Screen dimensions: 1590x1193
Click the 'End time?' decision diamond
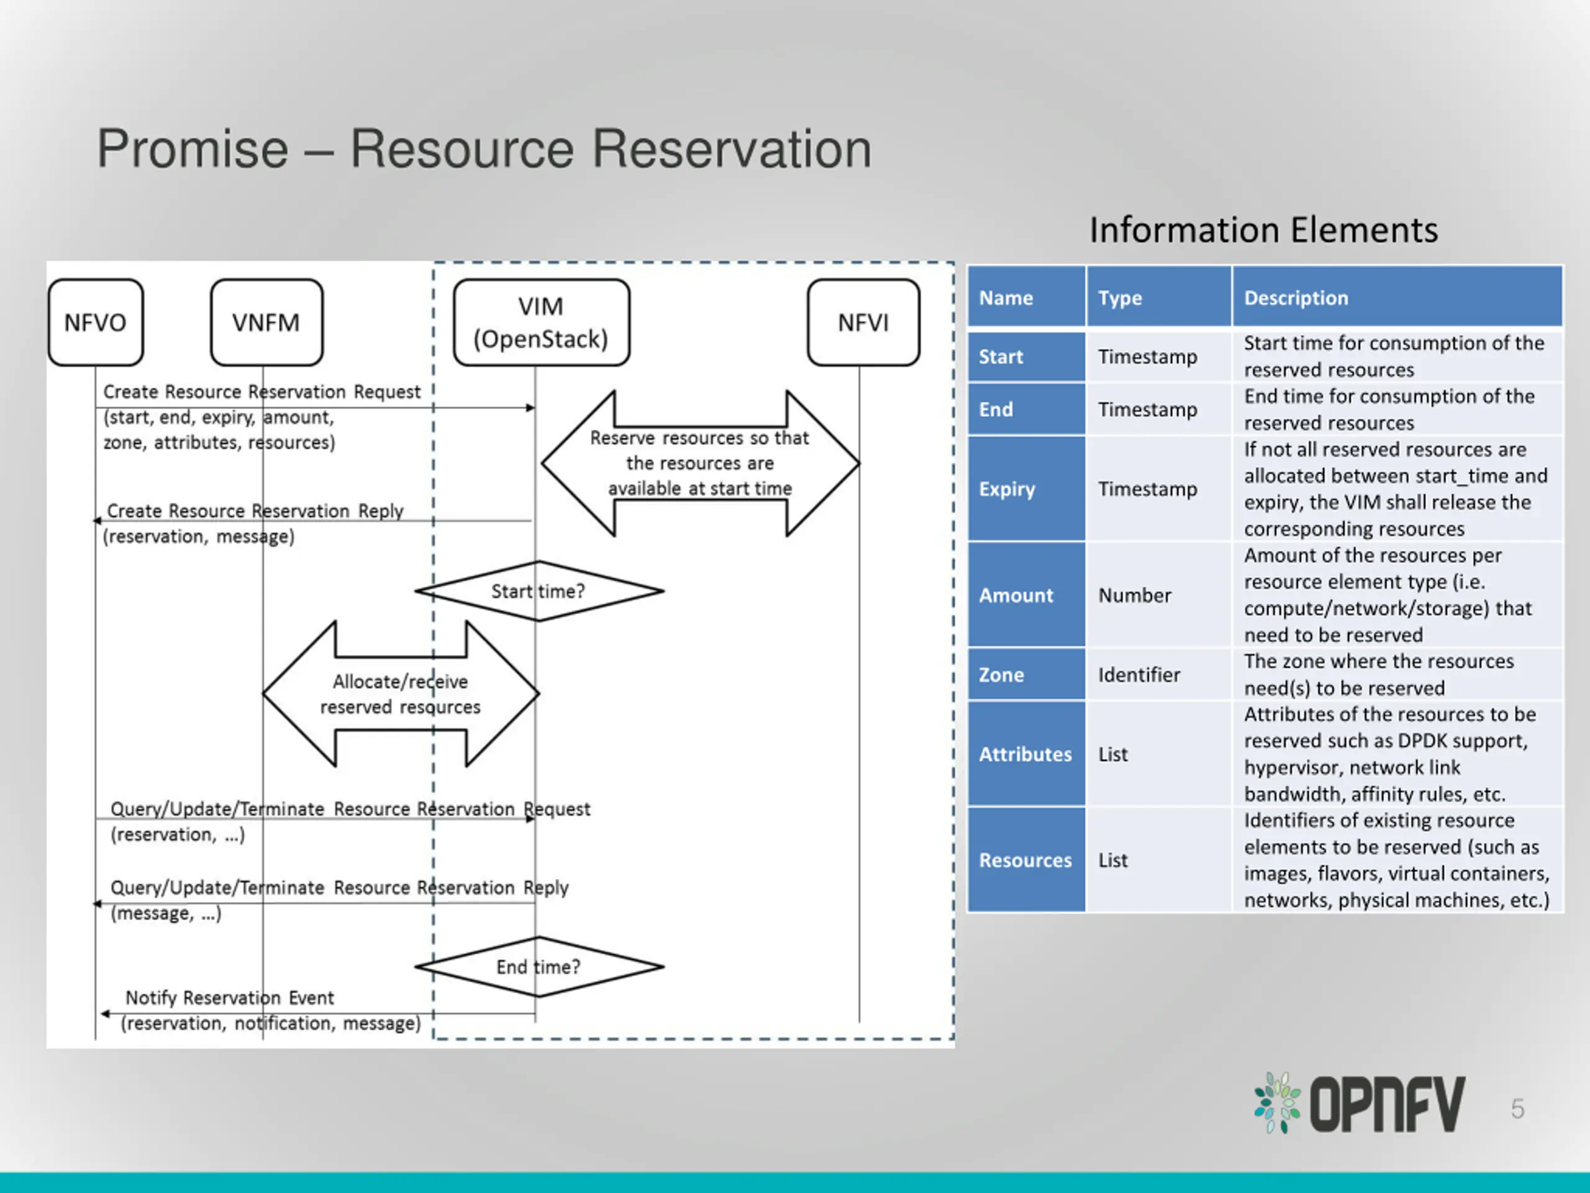538,966
